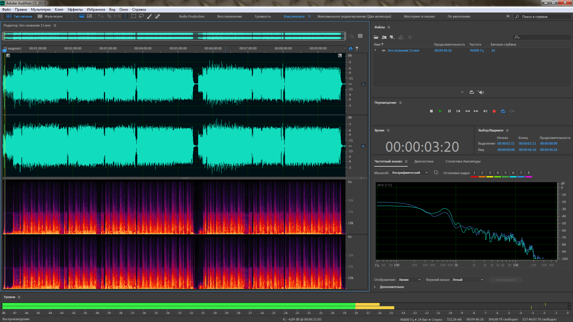Switch to the Мультитрек editor
This screenshot has height=322, width=573.
(50, 16)
